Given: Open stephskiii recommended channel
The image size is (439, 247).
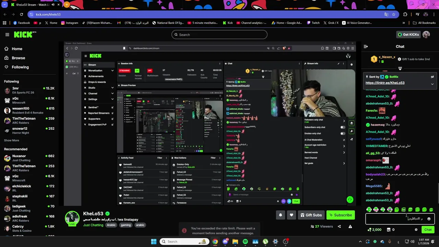Looking at the screenshot, I should point(29,198).
